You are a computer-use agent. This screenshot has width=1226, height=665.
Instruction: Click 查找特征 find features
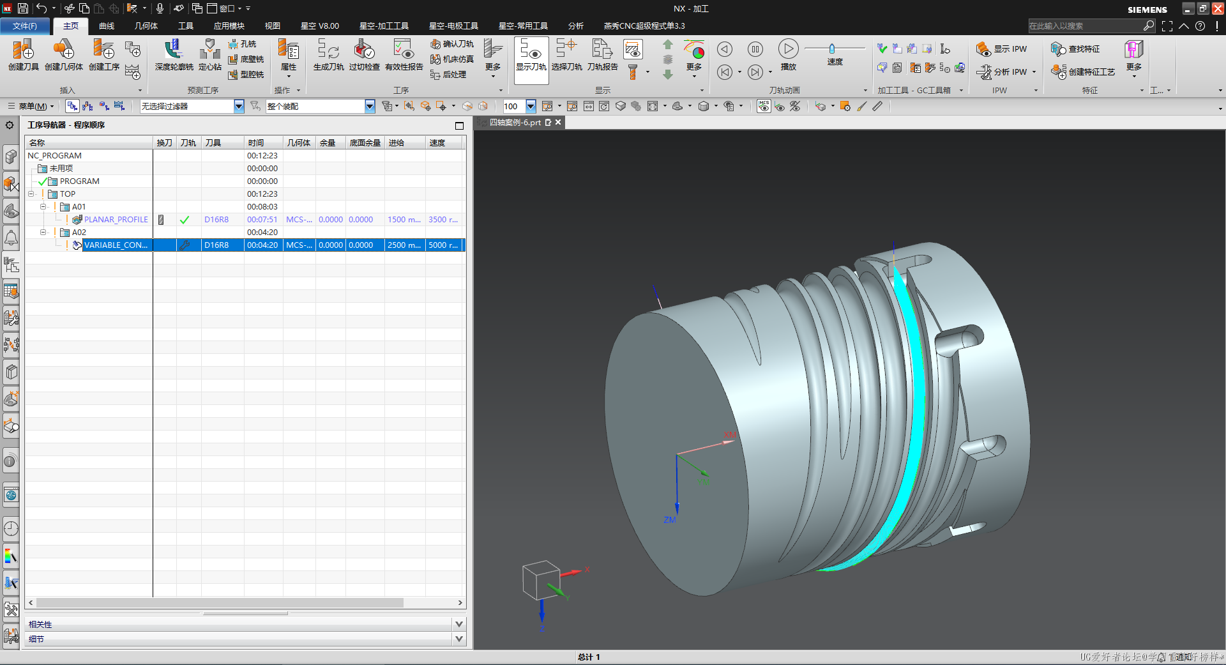coord(1076,49)
